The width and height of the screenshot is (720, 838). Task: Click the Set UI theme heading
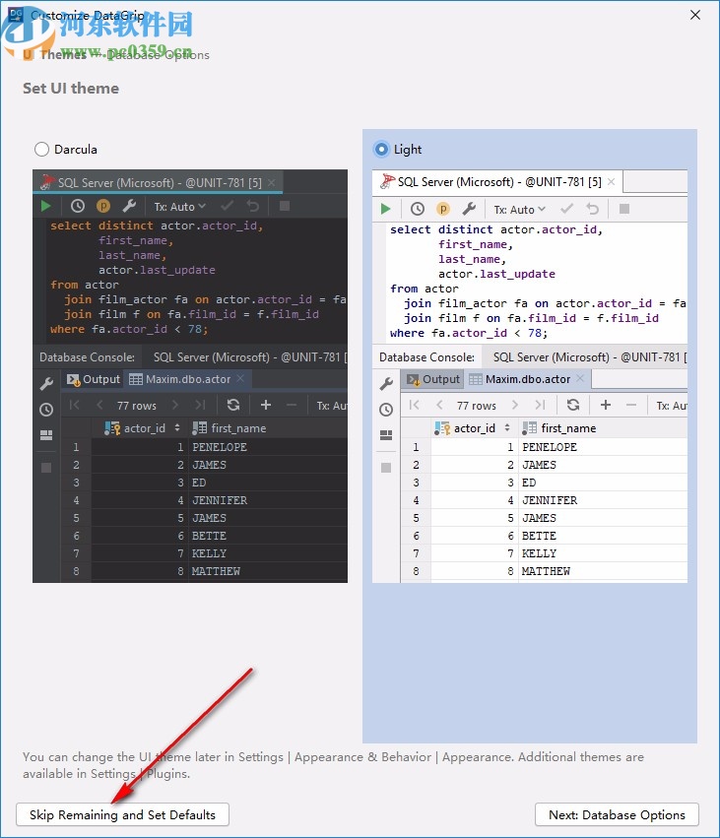tap(71, 89)
